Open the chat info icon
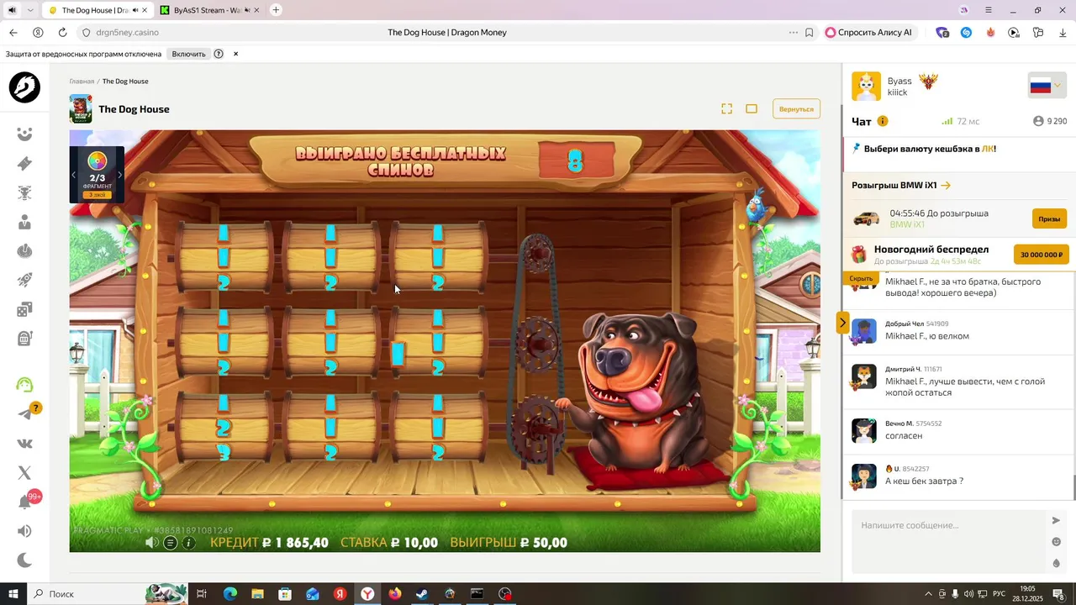1076x605 pixels. [883, 121]
